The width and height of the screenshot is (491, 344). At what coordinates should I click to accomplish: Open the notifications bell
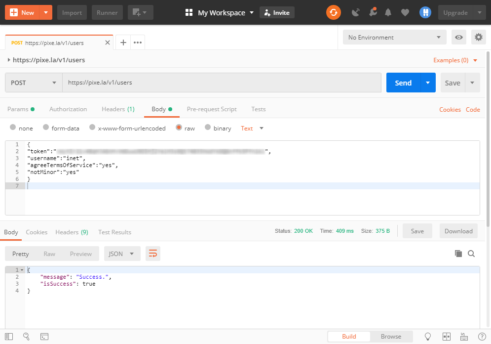click(388, 12)
